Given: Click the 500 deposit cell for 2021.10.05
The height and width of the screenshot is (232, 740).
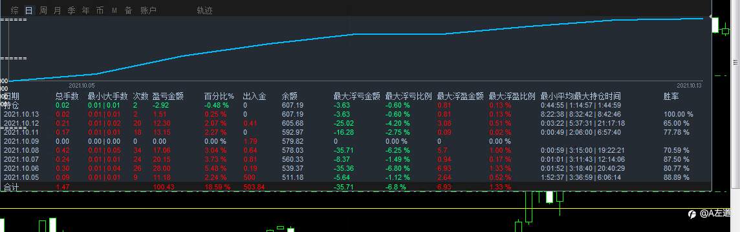Looking at the screenshot, I should point(248,177).
